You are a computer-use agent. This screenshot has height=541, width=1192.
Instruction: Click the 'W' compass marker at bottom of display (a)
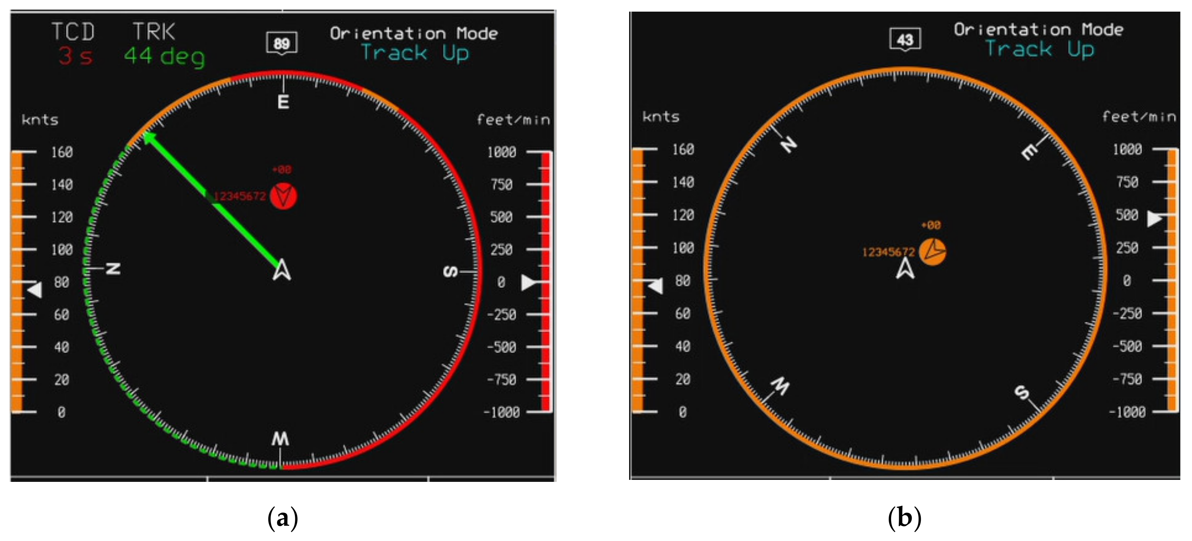[280, 438]
